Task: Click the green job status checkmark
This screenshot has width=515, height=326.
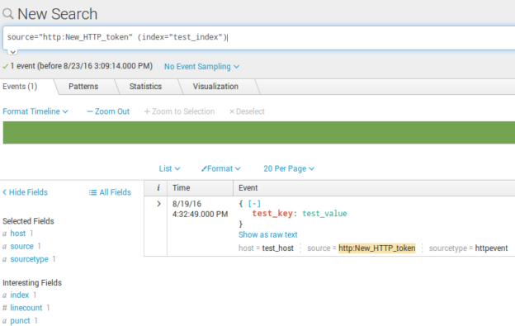Action: (x=5, y=66)
